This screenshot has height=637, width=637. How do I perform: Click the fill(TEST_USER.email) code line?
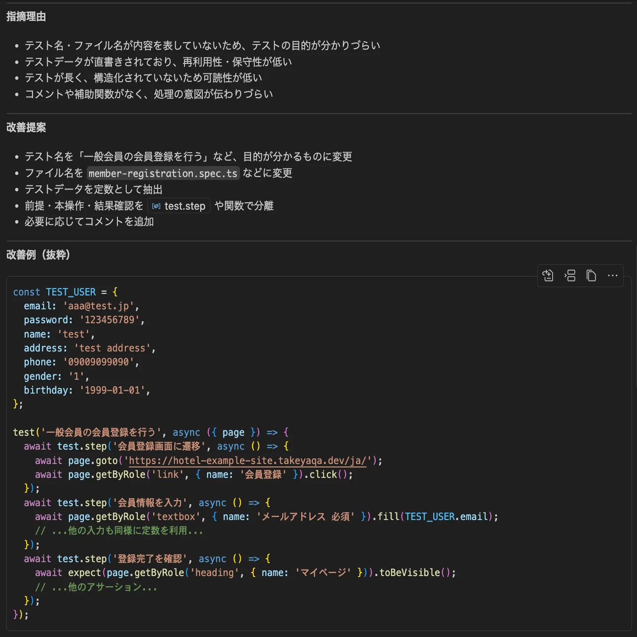(267, 517)
